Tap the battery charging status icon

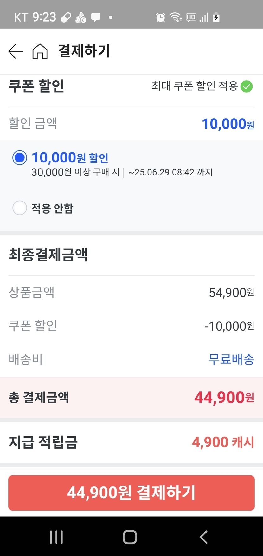coord(216,17)
